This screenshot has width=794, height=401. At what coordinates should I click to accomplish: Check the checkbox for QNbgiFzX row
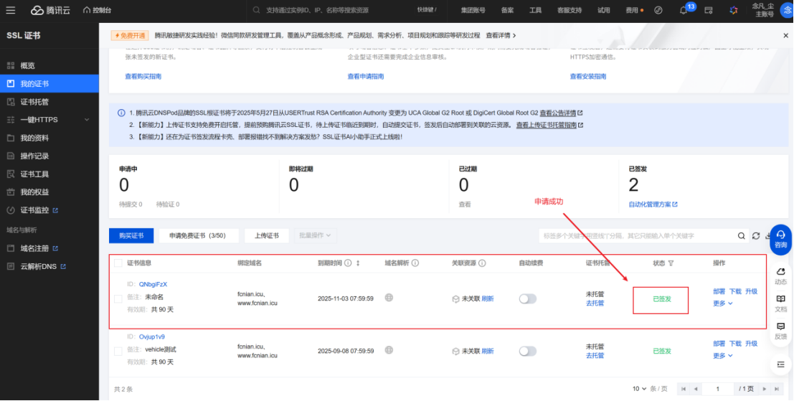(118, 298)
